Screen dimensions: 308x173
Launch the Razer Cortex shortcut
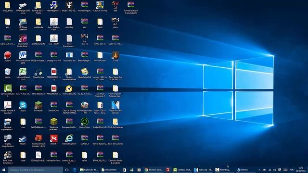[85, 122]
